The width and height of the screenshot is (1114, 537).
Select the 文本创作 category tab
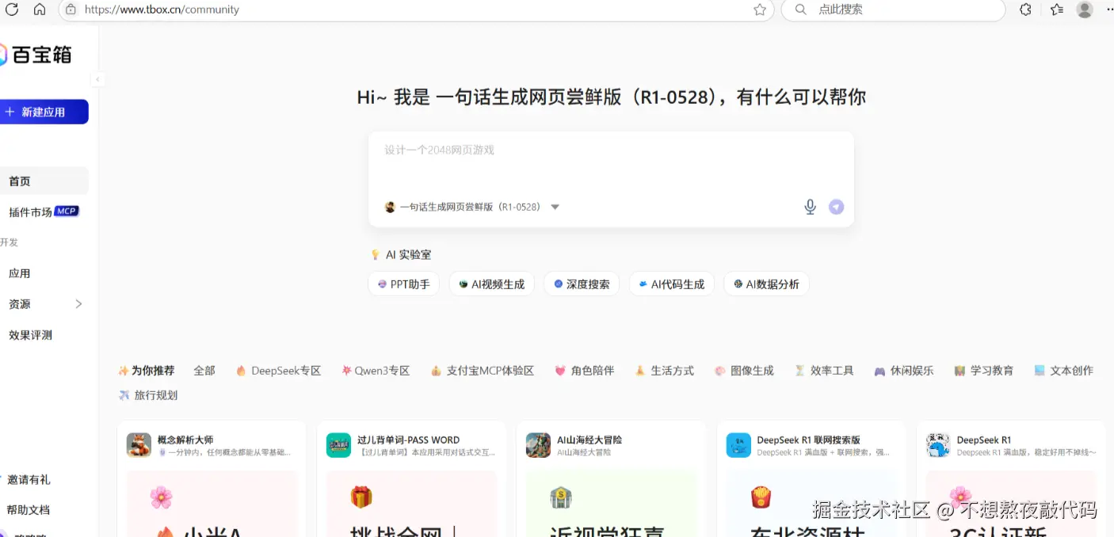pos(1063,371)
